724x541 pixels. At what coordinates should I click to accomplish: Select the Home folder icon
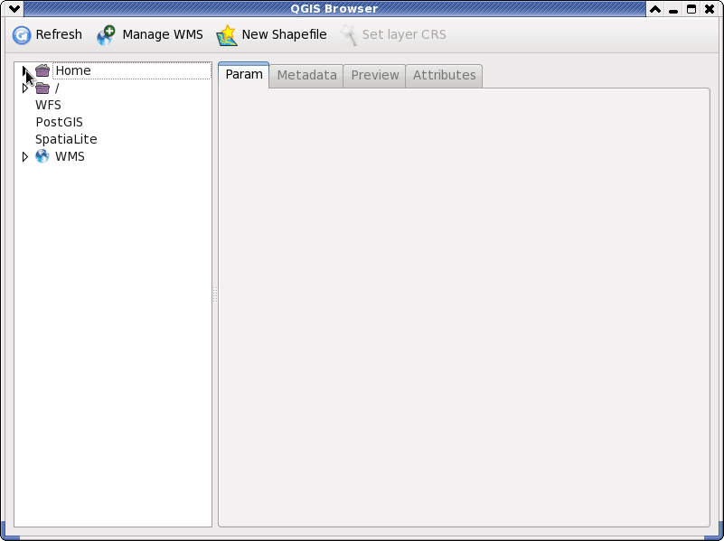(42, 70)
